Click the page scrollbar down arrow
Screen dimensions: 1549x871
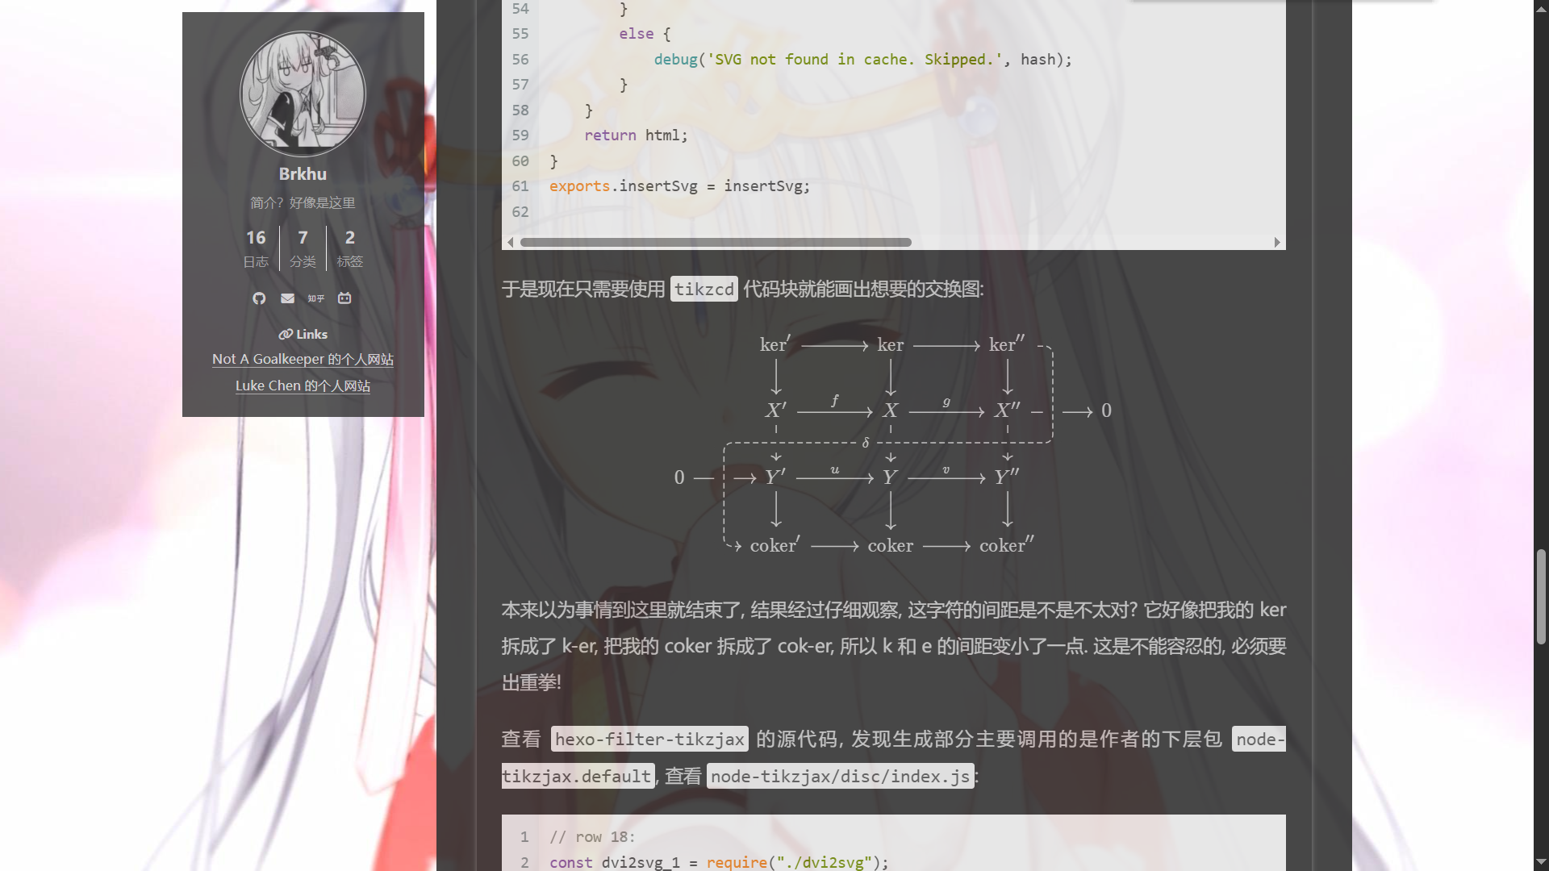[x=1541, y=862]
